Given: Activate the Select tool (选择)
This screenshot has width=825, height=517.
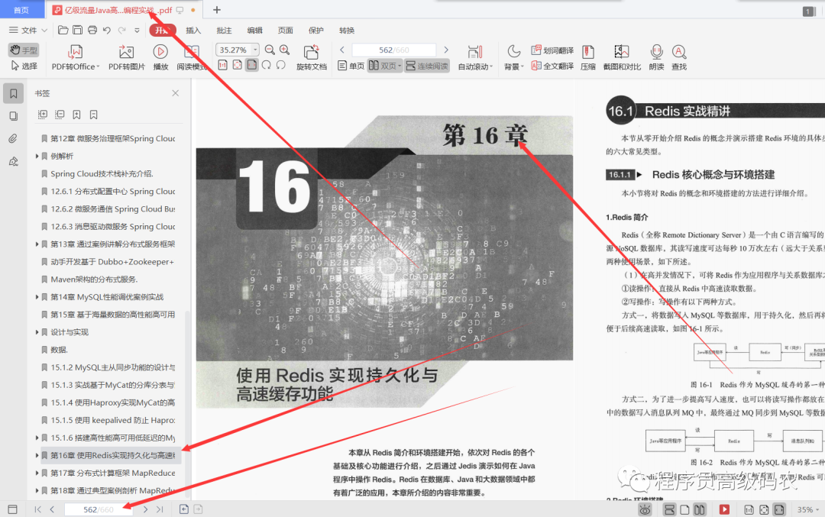Looking at the screenshot, I should (24, 66).
